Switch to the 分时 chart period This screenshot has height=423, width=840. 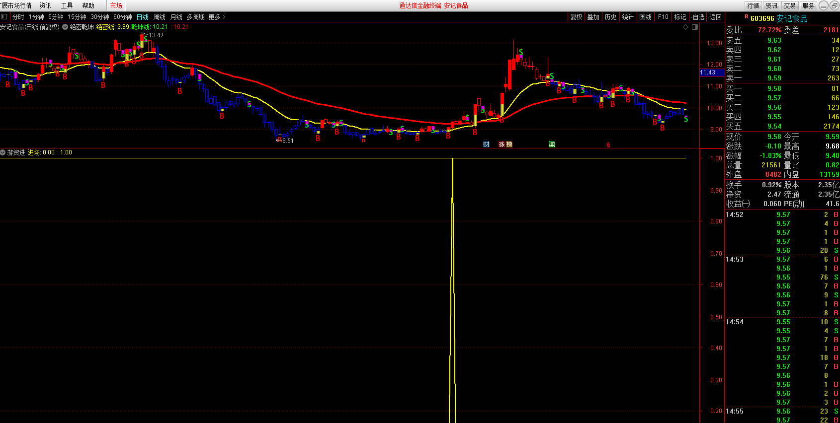tap(18, 17)
